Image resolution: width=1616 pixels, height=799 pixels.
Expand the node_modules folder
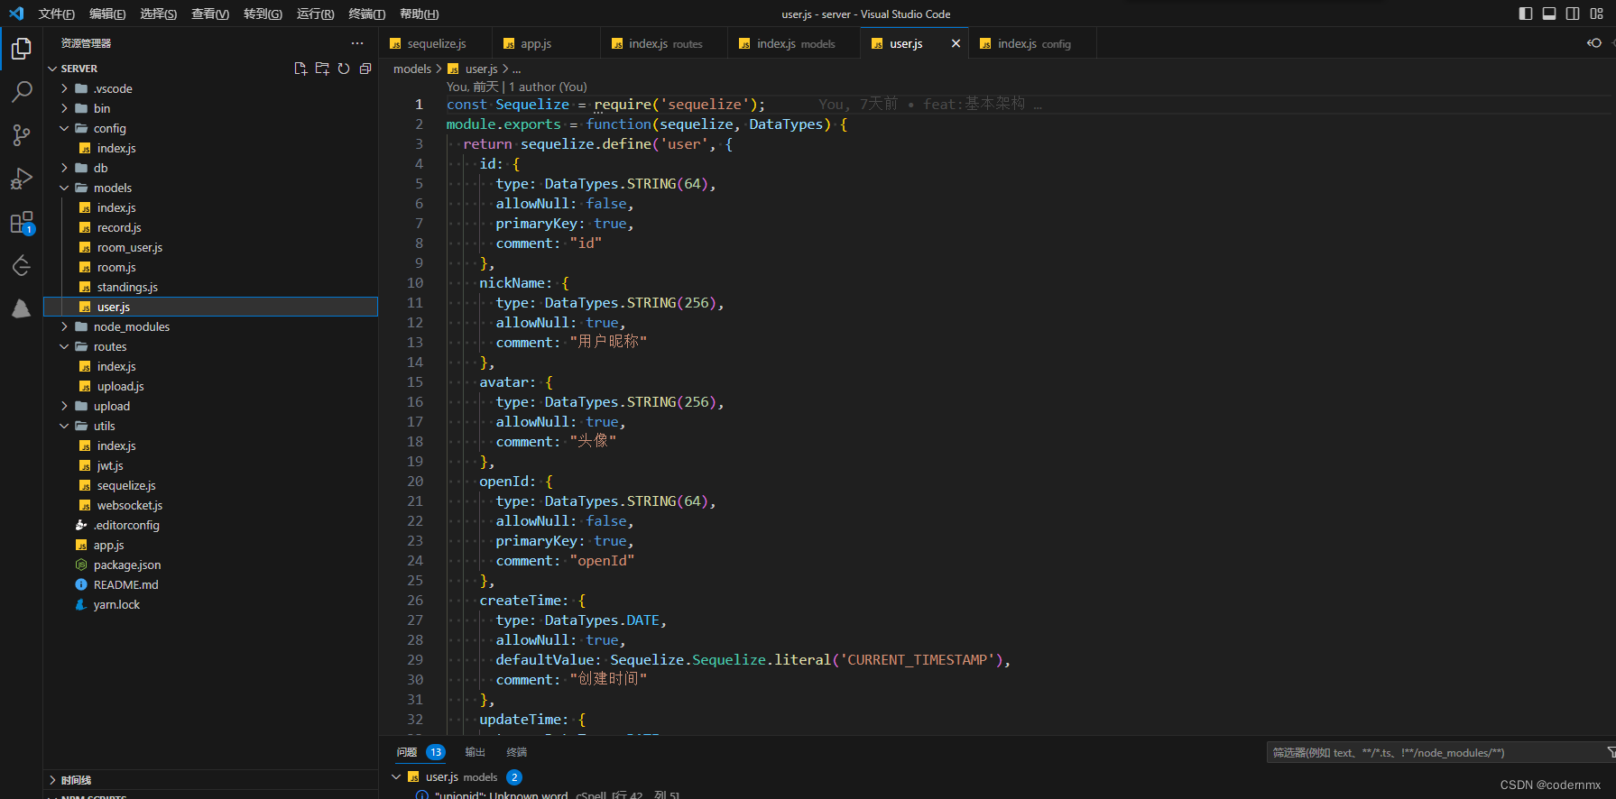65,326
